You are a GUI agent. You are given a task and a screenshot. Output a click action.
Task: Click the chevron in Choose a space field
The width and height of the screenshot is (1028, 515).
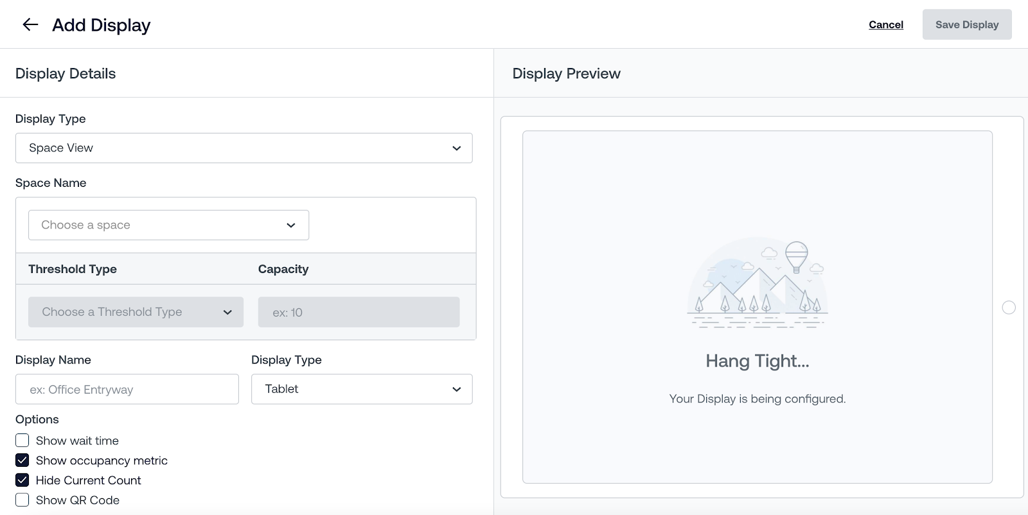tap(290, 225)
